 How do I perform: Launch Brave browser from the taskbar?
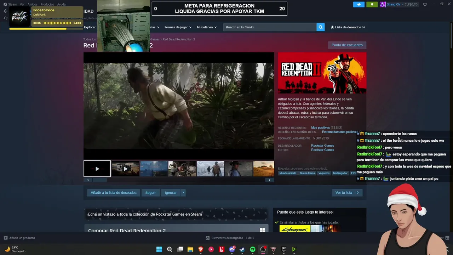coord(201,249)
